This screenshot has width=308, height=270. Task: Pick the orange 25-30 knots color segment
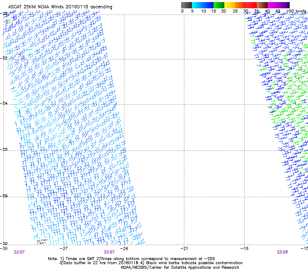(x=241, y=5)
